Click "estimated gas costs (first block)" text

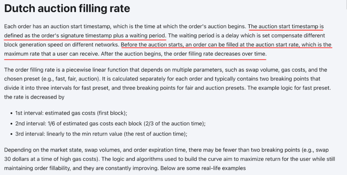[86, 113]
